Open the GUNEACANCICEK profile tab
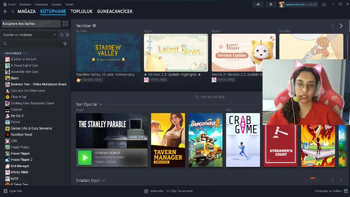The height and width of the screenshot is (197, 350). (115, 11)
